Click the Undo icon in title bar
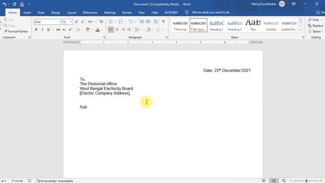 [5, 4]
